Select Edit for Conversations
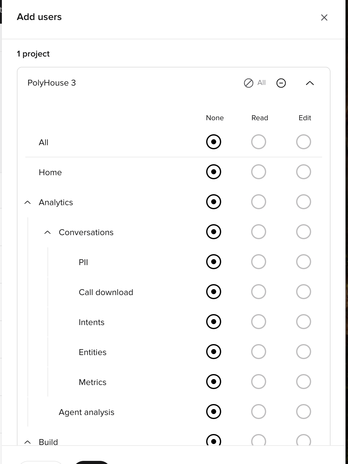Screen dimensions: 348x464 [x=303, y=231]
